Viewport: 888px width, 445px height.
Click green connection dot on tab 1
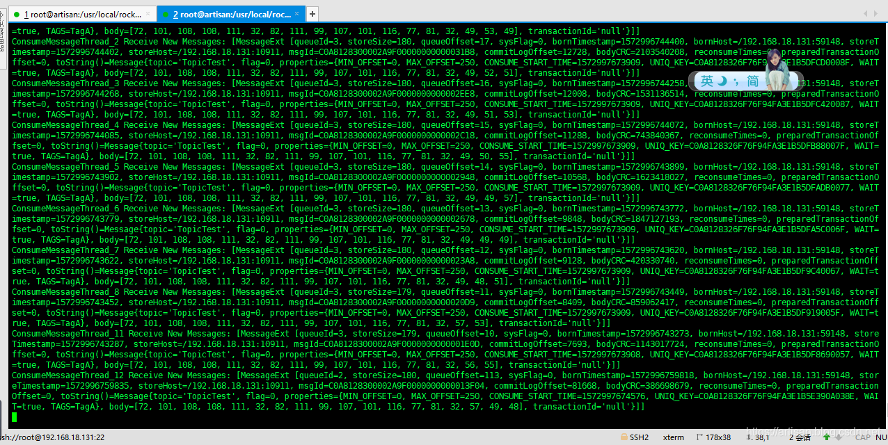click(17, 14)
